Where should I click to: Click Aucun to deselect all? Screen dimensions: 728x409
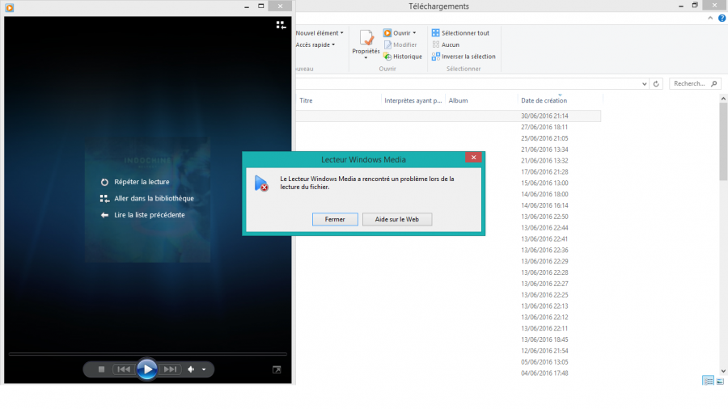coord(446,45)
